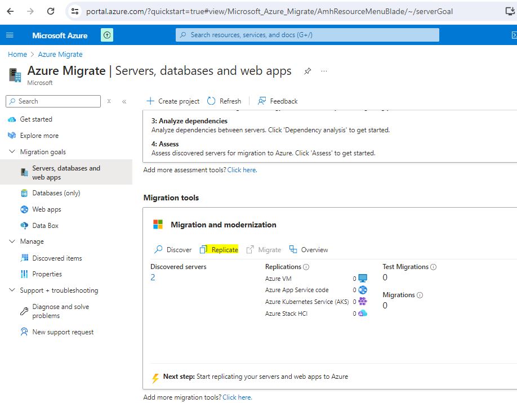Select Discovered items in sidebar

coord(57,258)
